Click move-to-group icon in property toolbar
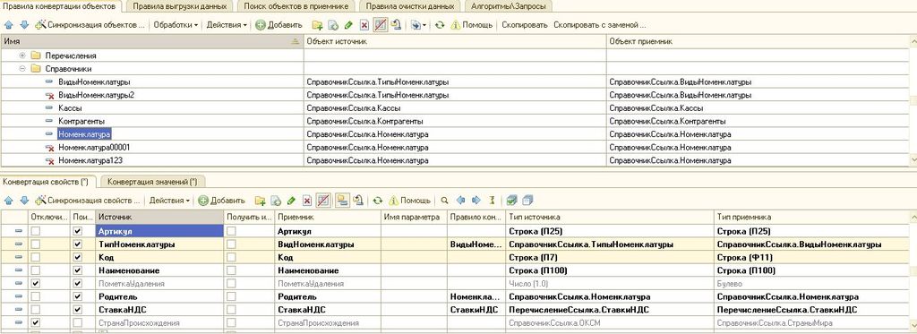 pos(359,200)
